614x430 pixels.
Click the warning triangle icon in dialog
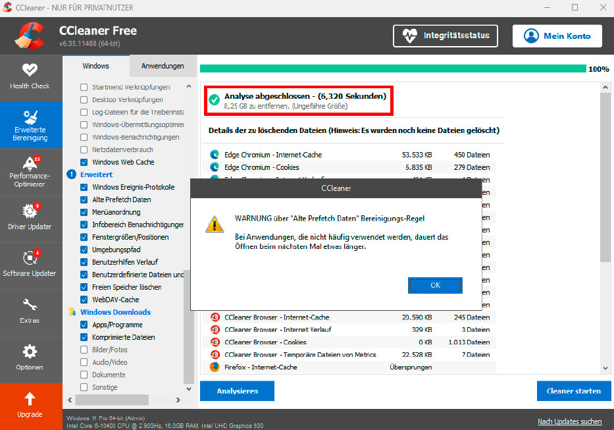[x=215, y=224]
